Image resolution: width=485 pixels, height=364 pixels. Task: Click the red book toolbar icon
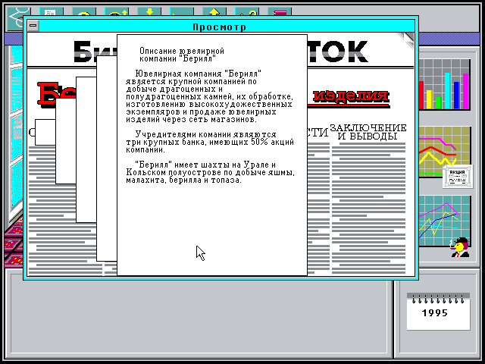click(x=280, y=11)
